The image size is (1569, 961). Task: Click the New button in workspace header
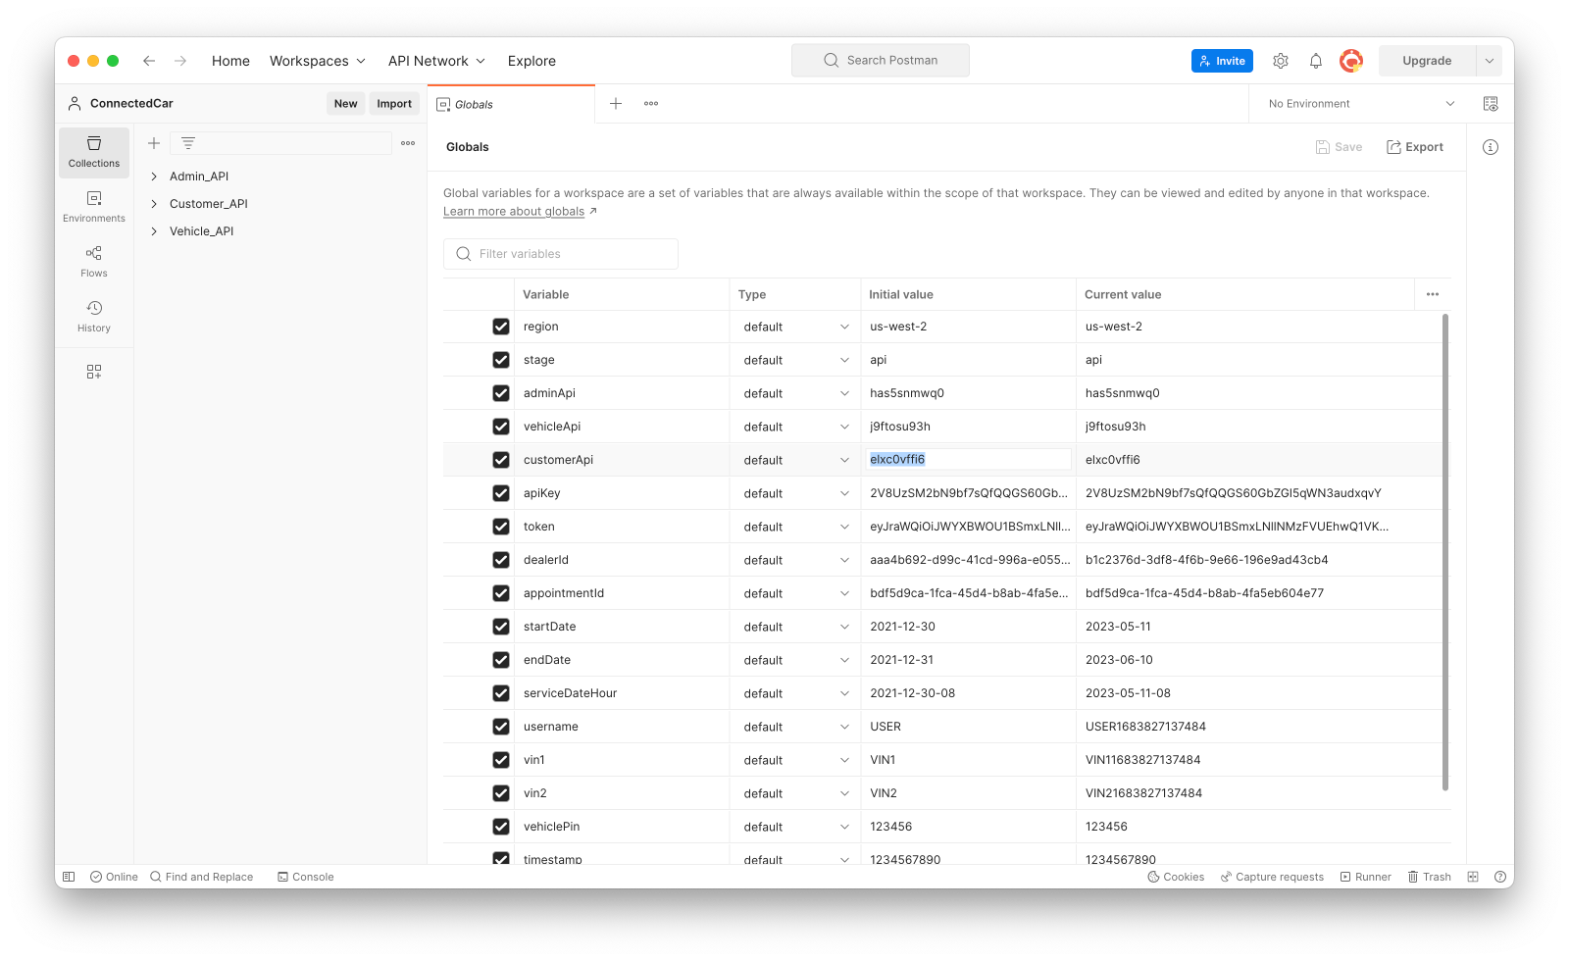pos(345,104)
